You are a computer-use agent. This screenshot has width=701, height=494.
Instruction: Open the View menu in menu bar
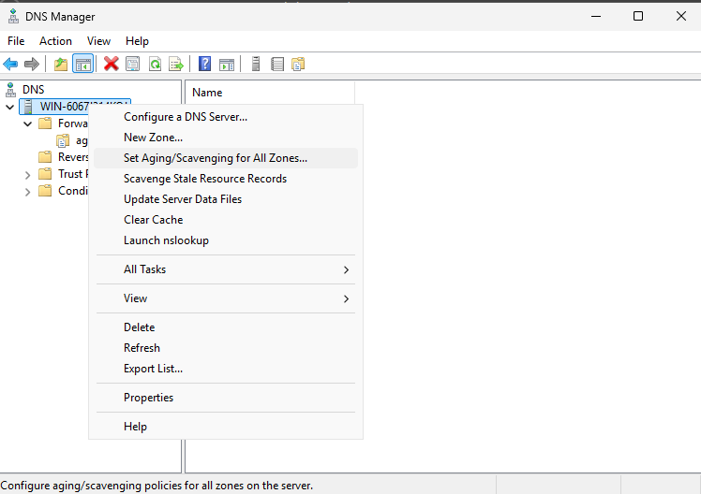98,41
